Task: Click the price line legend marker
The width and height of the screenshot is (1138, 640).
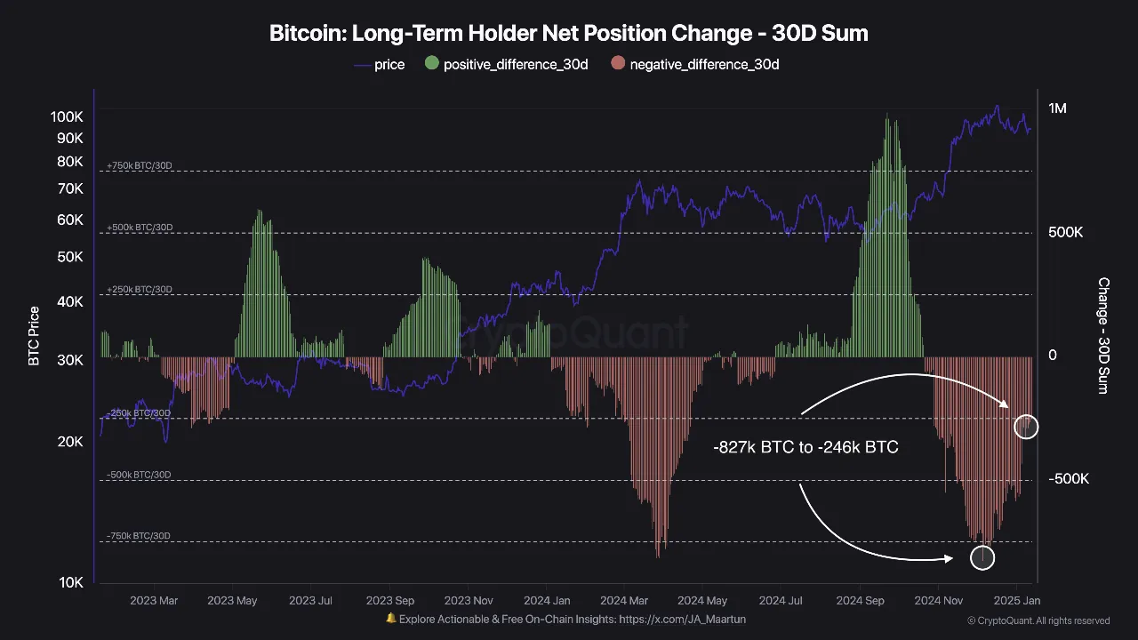Action: (363, 64)
